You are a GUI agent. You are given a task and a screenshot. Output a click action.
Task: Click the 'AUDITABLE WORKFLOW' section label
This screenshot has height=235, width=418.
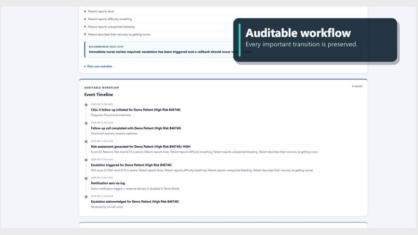coord(102,88)
